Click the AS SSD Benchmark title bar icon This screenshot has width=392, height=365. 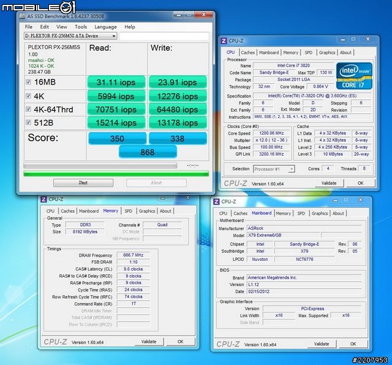point(22,17)
